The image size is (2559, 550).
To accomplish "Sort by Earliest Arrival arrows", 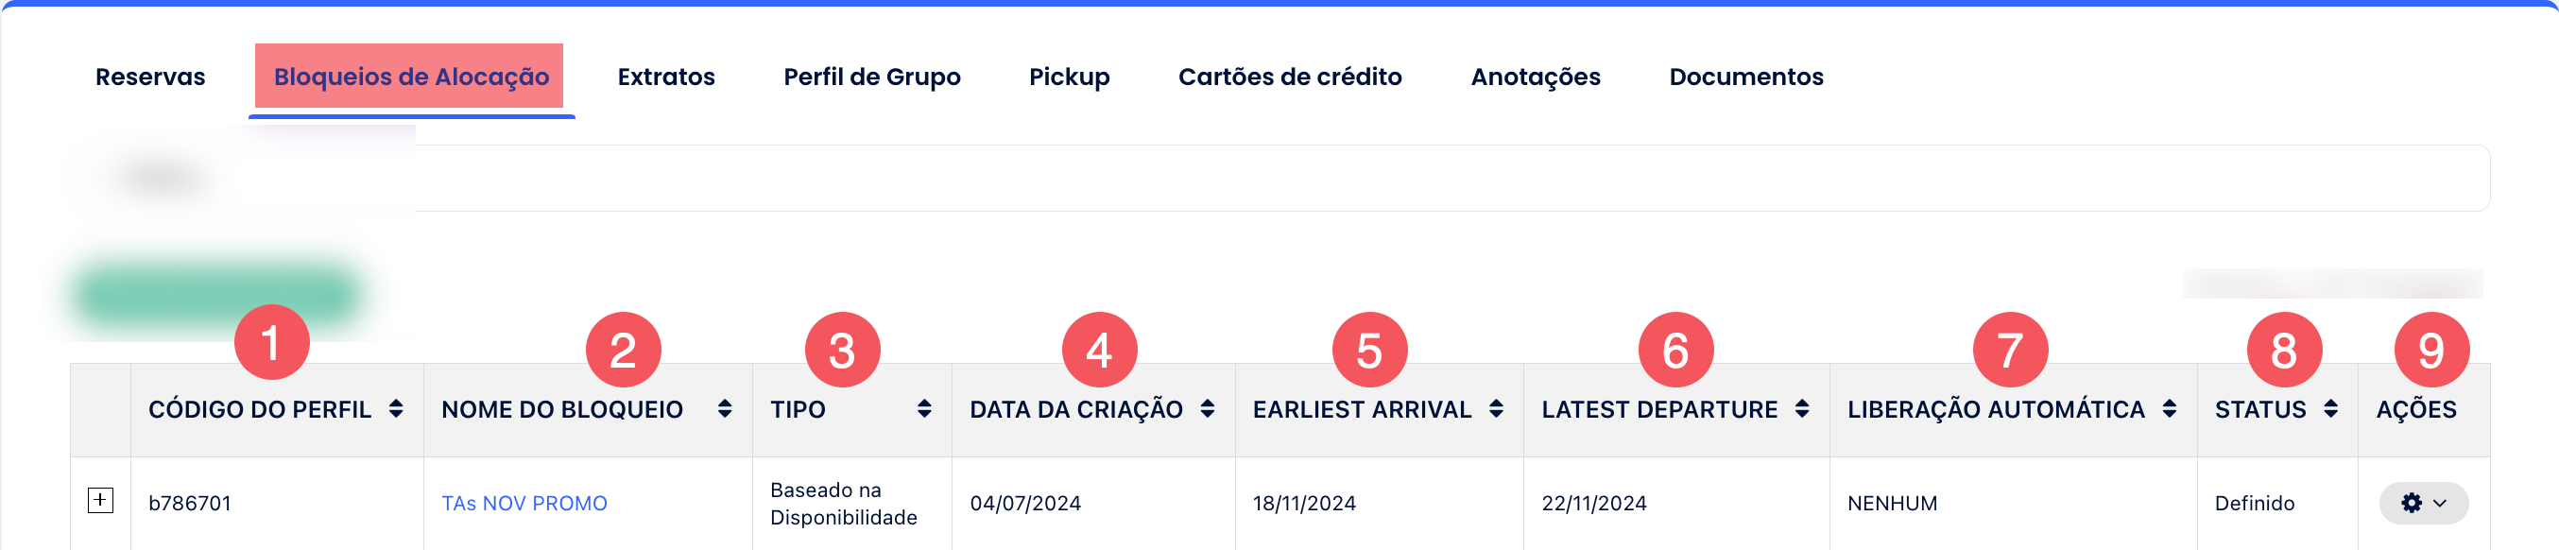I will (x=1496, y=409).
